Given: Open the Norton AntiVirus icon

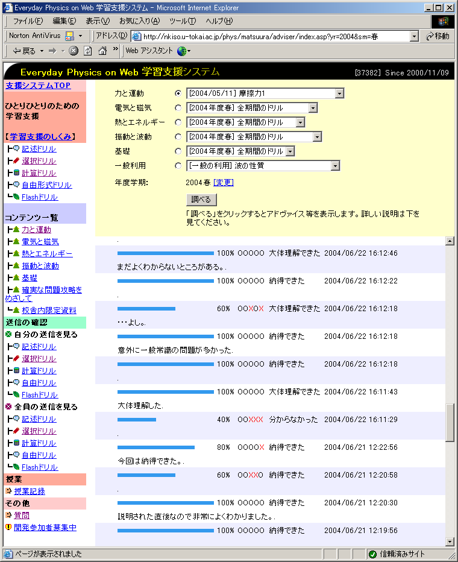Looking at the screenshot, I should pos(70,36).
